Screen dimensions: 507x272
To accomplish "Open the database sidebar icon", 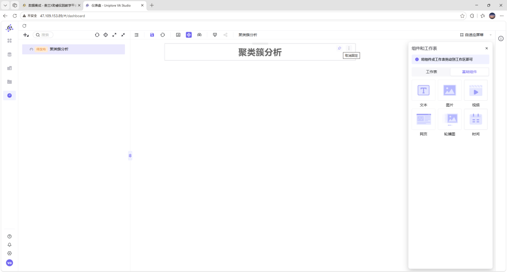I will [10, 54].
